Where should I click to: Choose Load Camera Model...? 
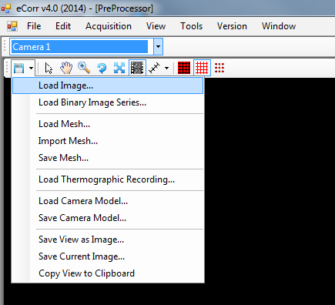coord(108,201)
